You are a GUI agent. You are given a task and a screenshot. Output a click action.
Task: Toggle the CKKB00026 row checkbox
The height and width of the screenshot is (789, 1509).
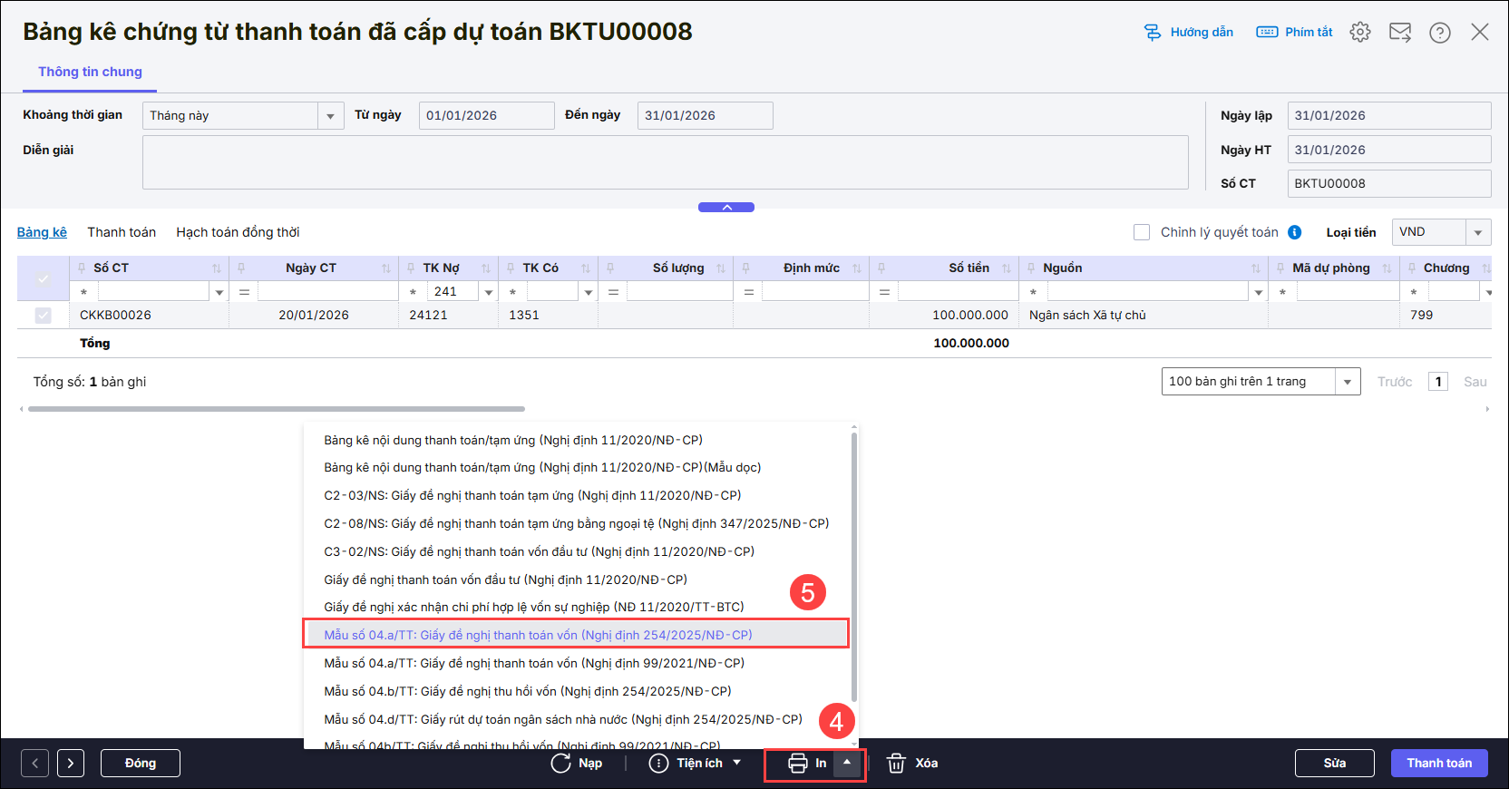point(43,316)
